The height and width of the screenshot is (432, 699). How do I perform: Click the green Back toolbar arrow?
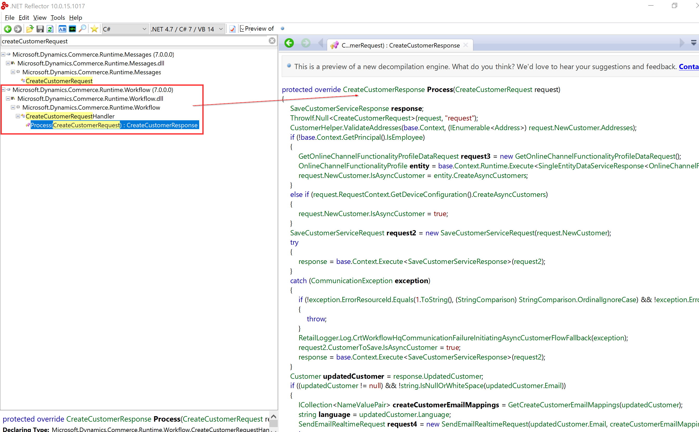point(8,29)
